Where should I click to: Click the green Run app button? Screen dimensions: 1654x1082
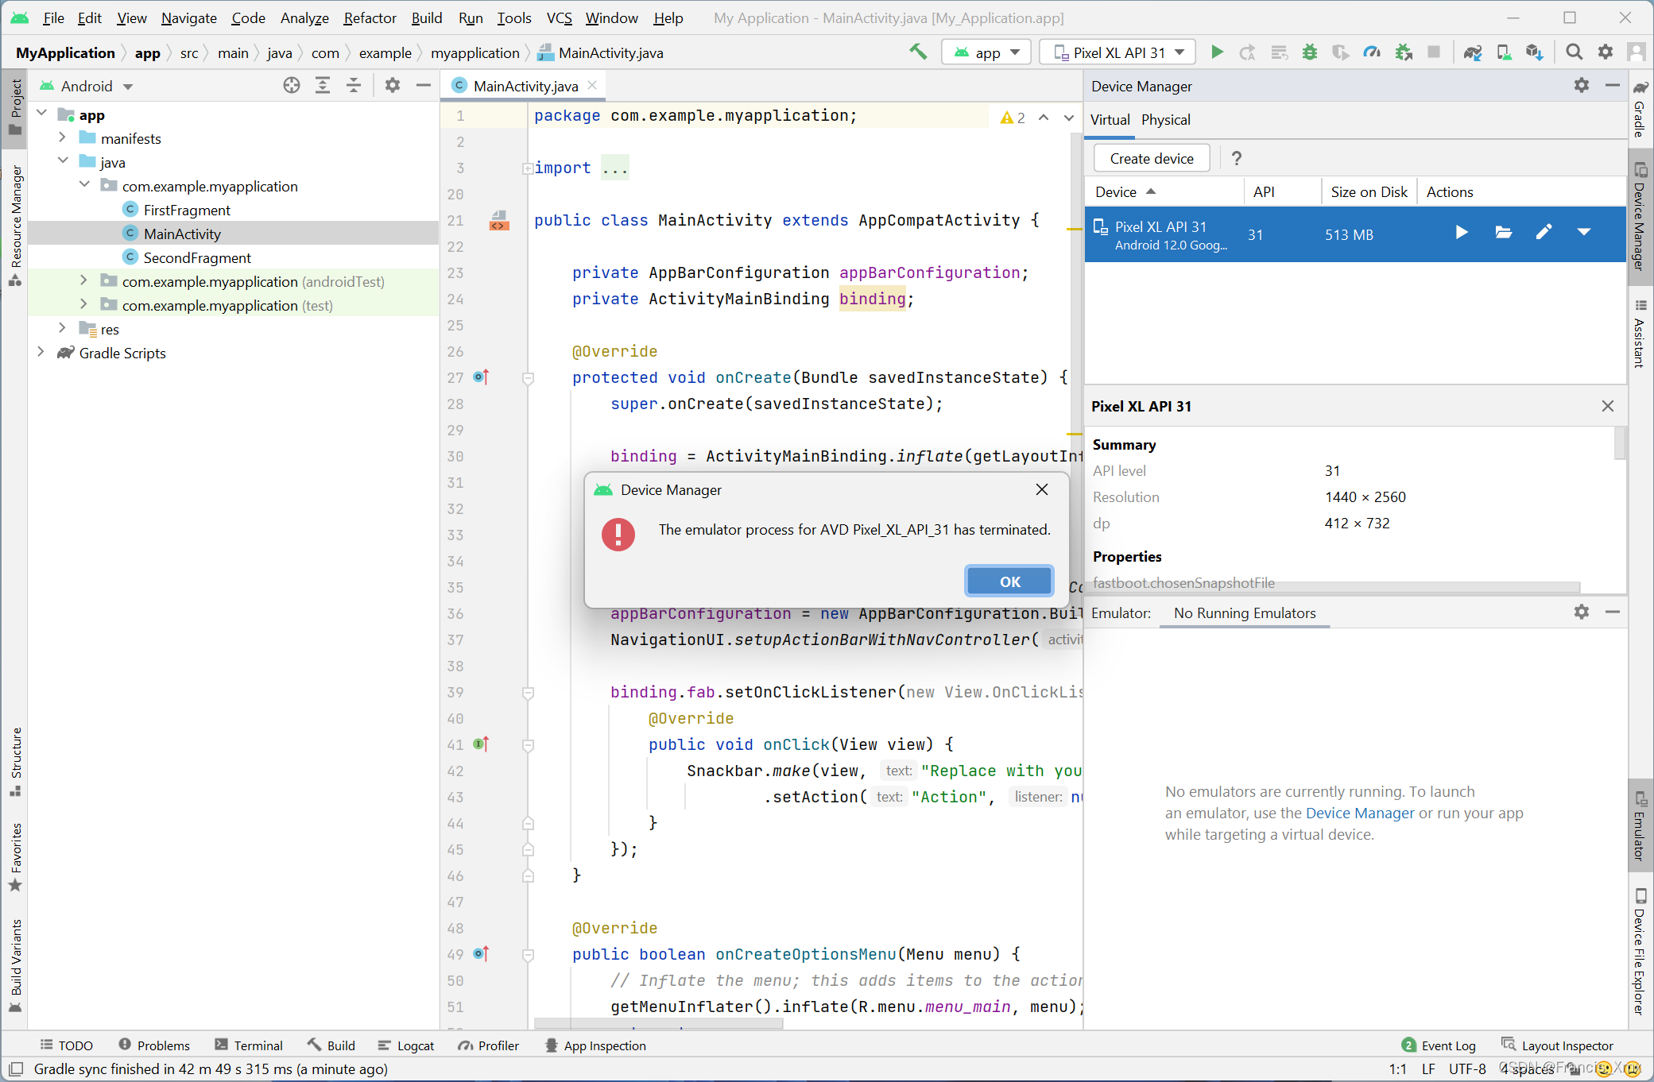click(x=1217, y=52)
